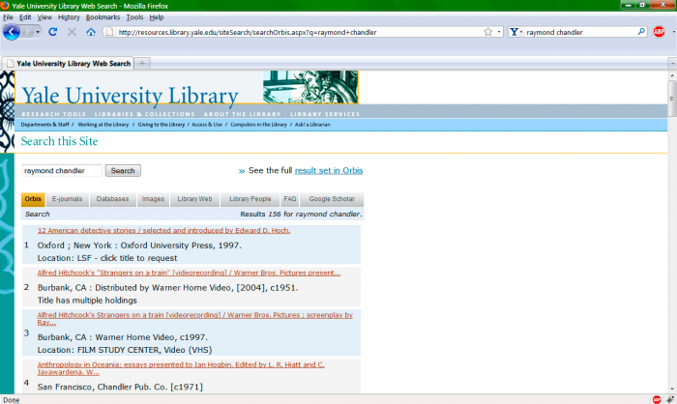Switch to the FAQ tab
The image size is (677, 404).
click(290, 199)
